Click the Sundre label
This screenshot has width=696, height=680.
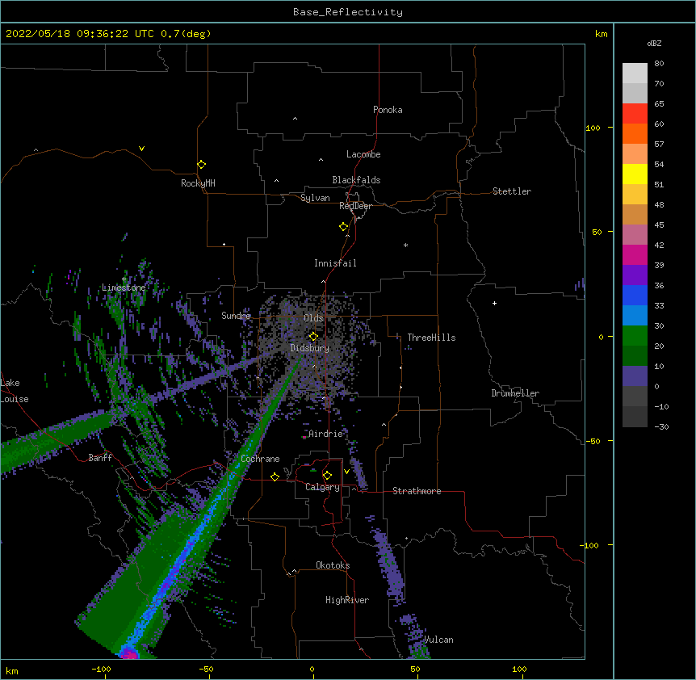[x=236, y=316]
